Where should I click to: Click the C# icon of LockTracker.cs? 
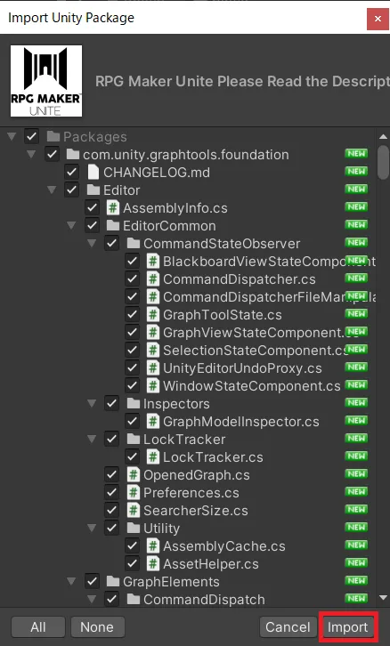pyautogui.click(x=152, y=456)
